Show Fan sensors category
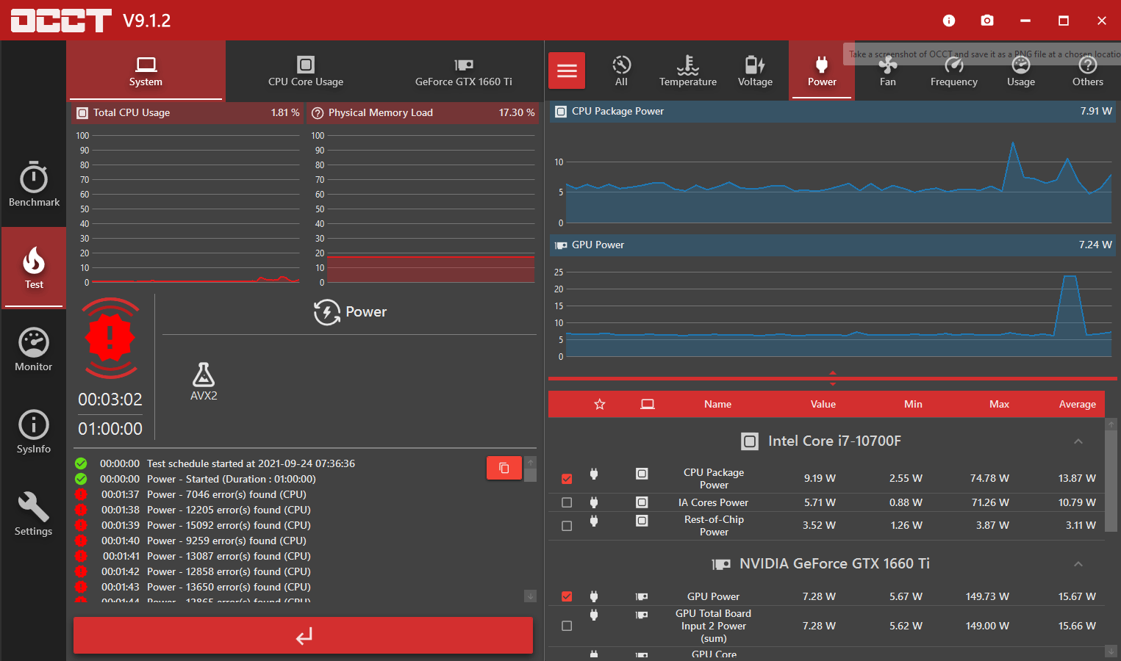Image resolution: width=1121 pixels, height=661 pixels. coord(888,71)
